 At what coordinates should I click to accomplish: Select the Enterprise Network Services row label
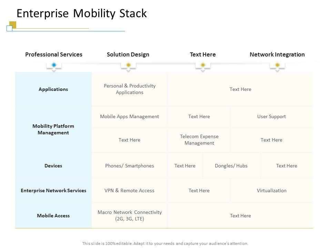[53, 190]
